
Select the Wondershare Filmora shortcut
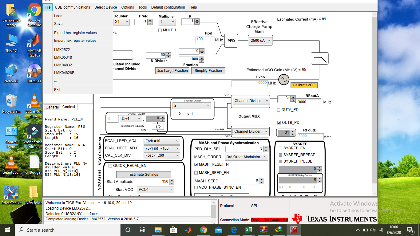click(x=34, y=136)
